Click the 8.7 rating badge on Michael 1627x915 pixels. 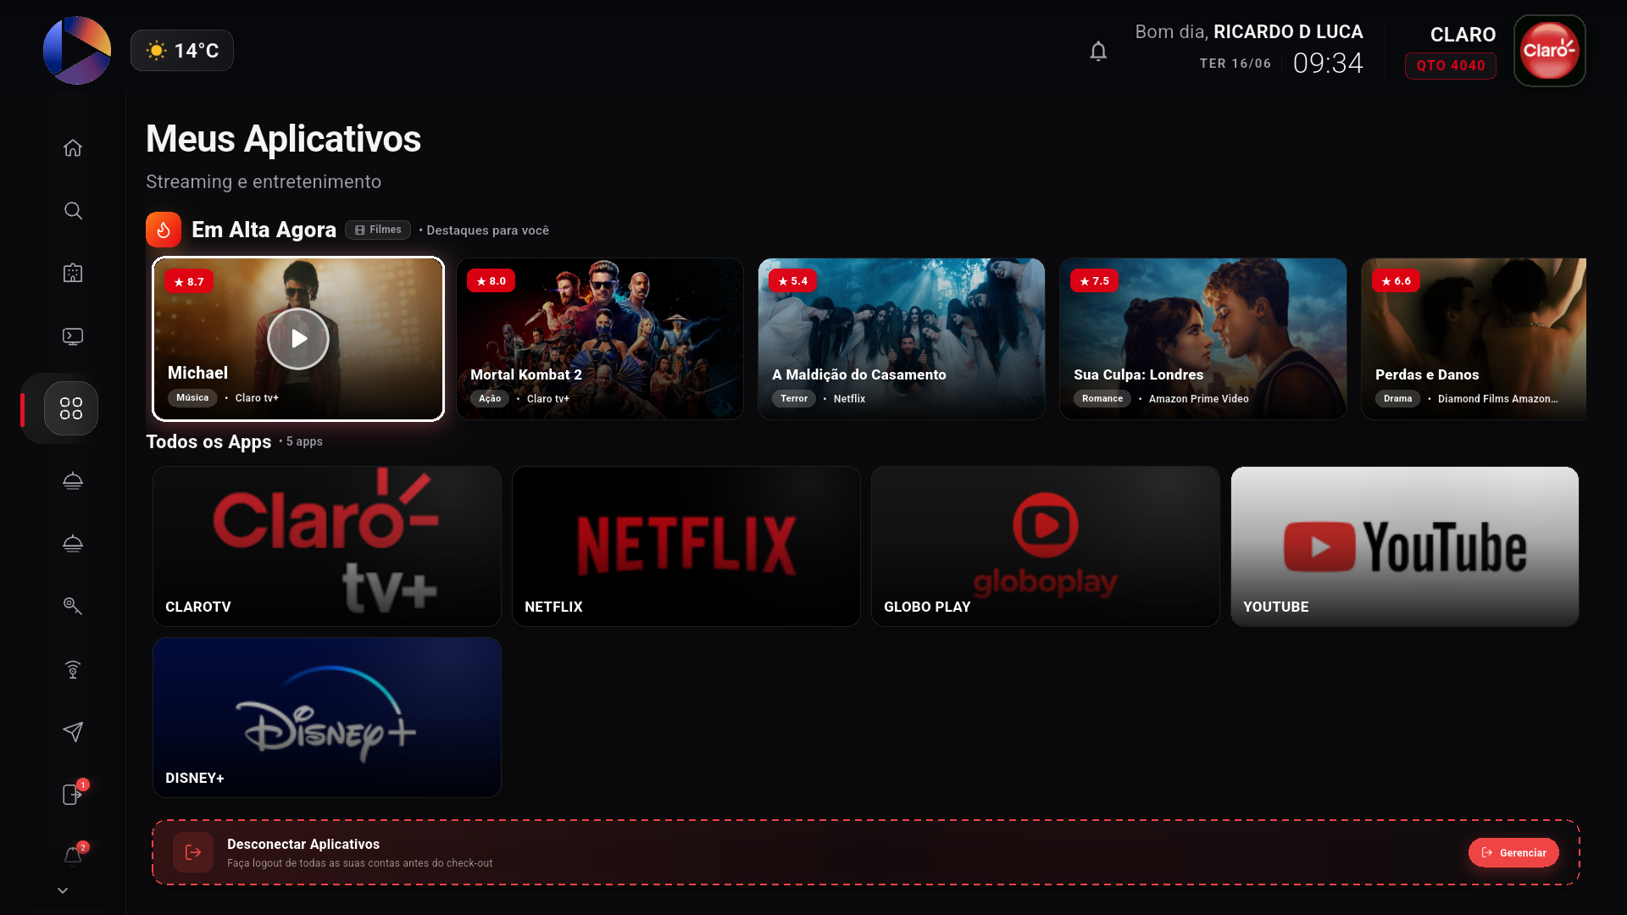click(189, 282)
